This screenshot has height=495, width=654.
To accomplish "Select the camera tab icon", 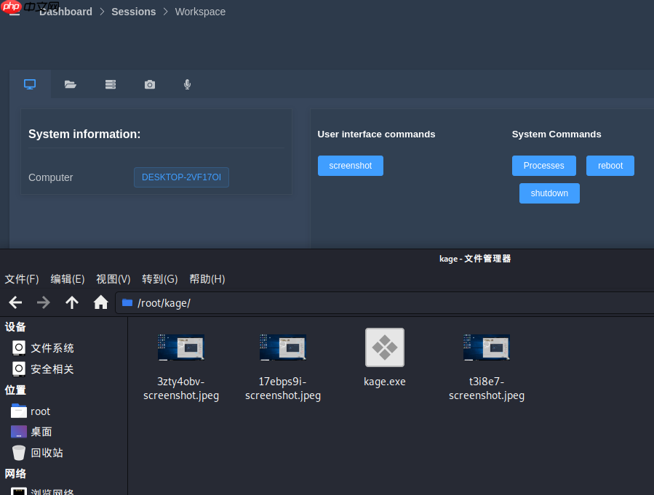I will click(150, 84).
